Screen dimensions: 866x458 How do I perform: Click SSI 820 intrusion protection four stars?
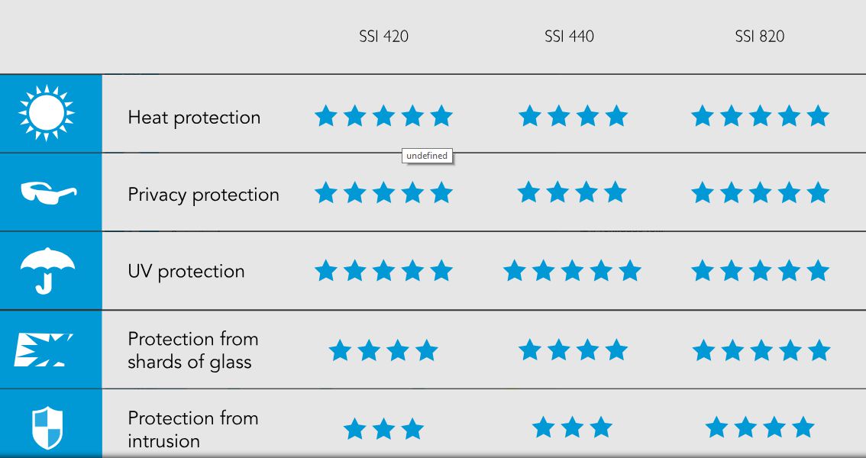tap(760, 427)
